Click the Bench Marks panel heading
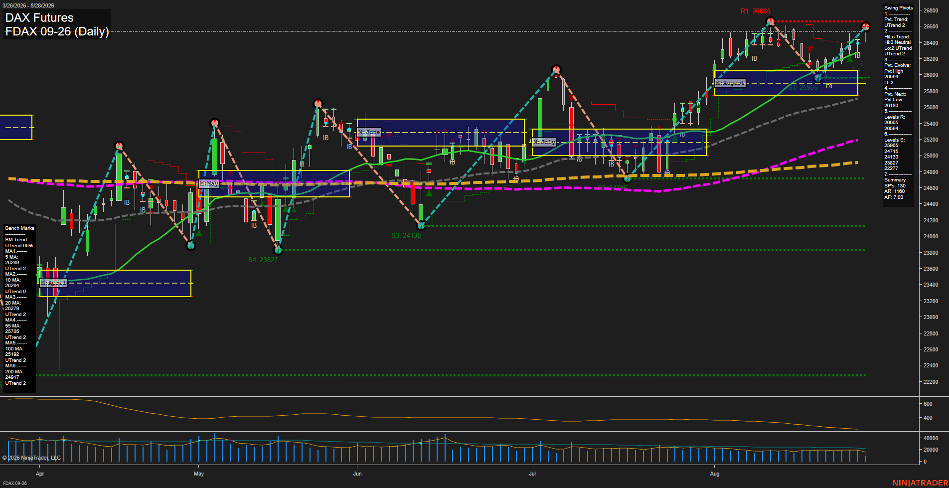The height and width of the screenshot is (488, 949). coord(20,228)
